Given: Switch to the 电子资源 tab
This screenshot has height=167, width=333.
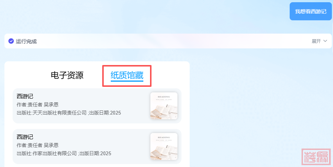Looking at the screenshot, I should 67,75.
